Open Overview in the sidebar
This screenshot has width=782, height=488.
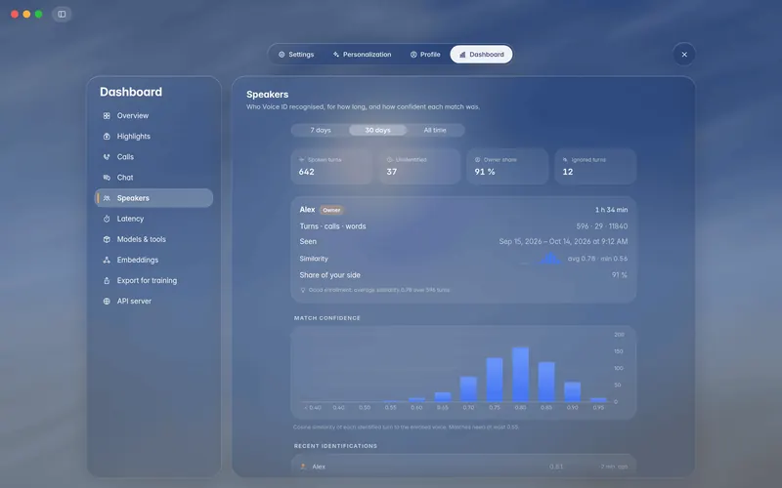[153, 115]
